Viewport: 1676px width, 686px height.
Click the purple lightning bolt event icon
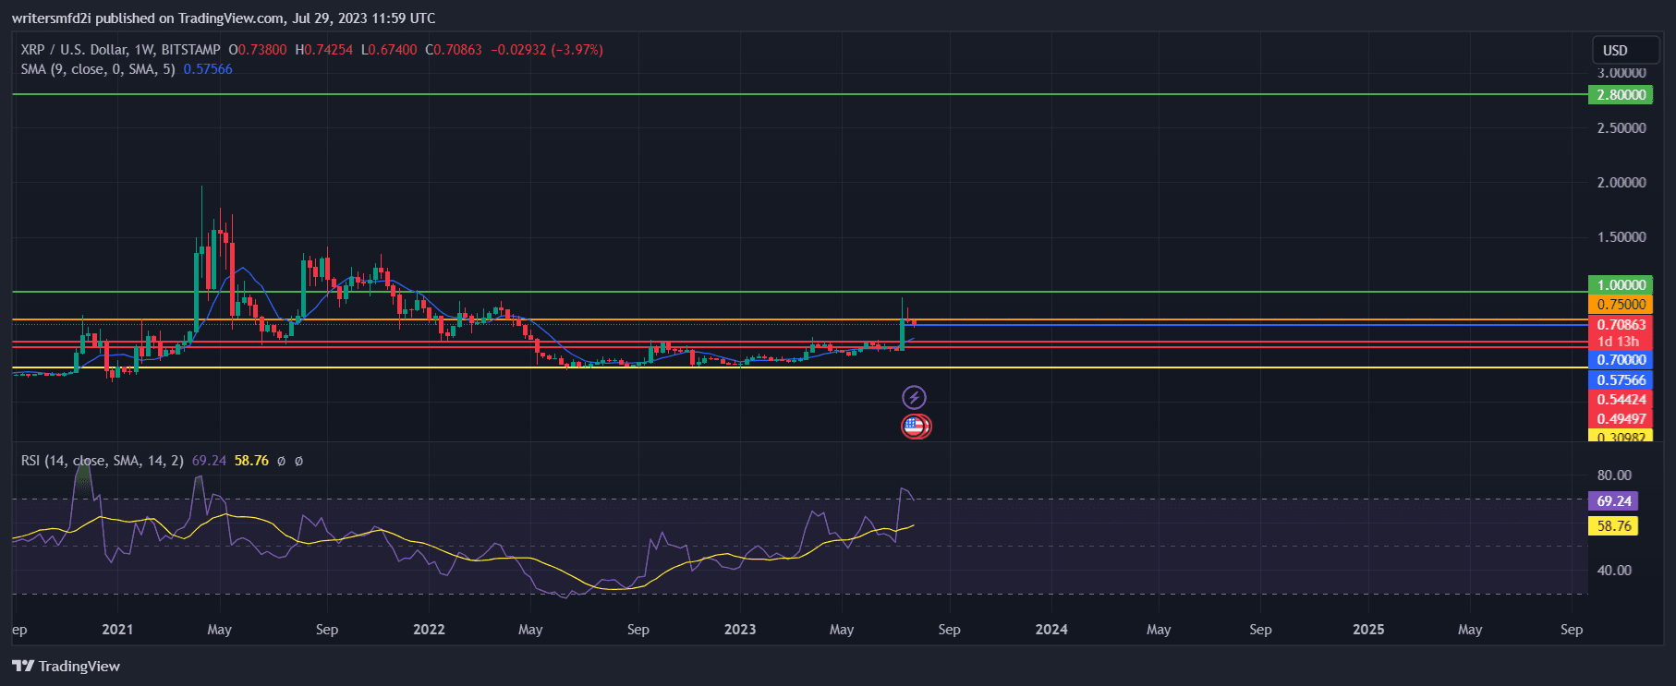click(914, 398)
